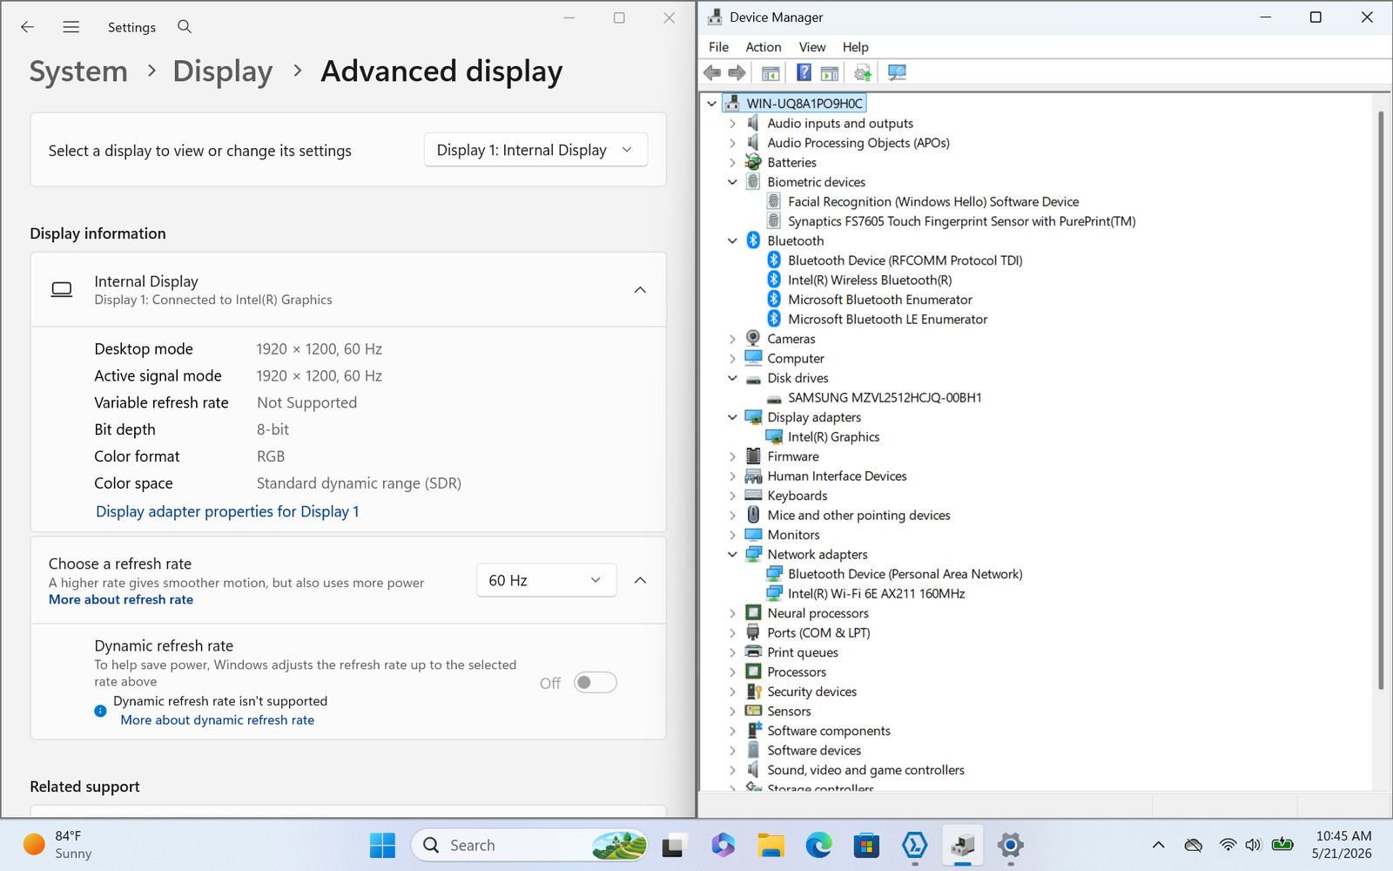This screenshot has height=871, width=1393.
Task: Click the Show/Hide console tree toolbar icon
Action: pyautogui.click(x=771, y=73)
